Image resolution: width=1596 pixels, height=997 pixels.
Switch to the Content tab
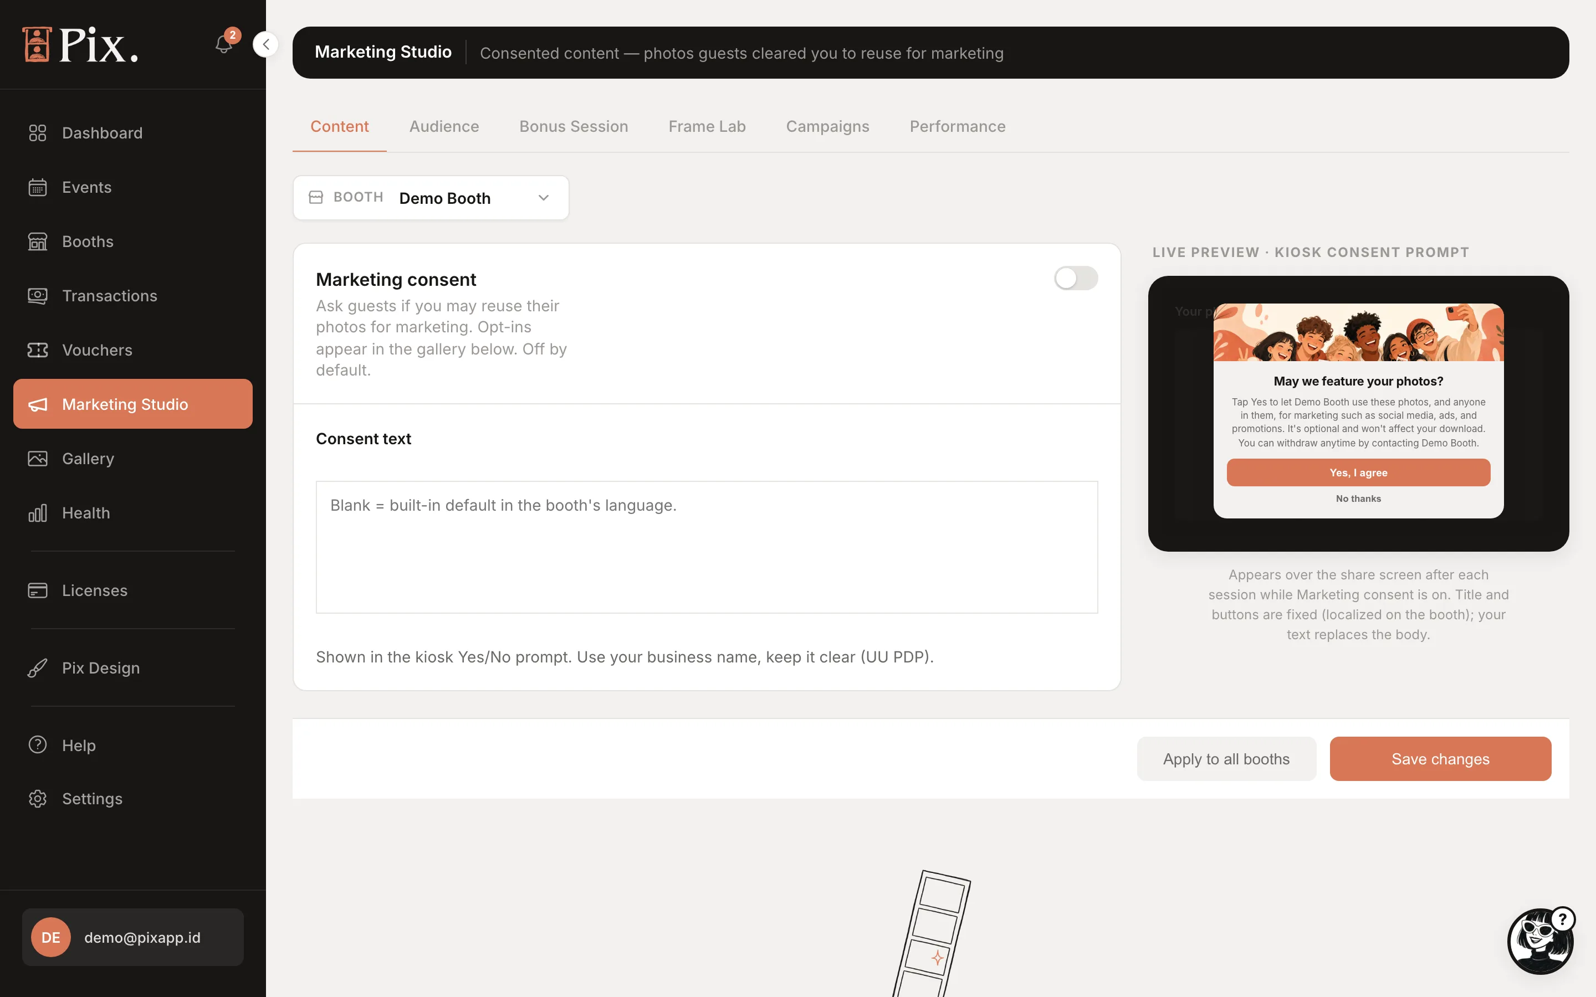pos(339,127)
